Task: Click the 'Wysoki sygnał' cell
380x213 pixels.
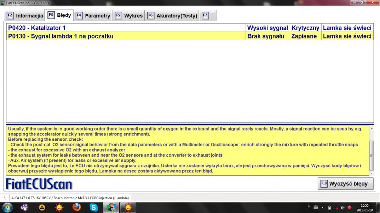Action: click(267, 28)
